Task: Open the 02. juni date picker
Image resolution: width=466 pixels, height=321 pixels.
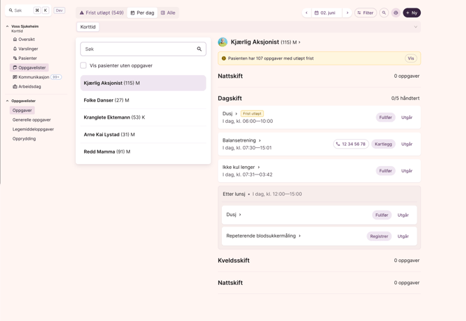Action: point(326,13)
